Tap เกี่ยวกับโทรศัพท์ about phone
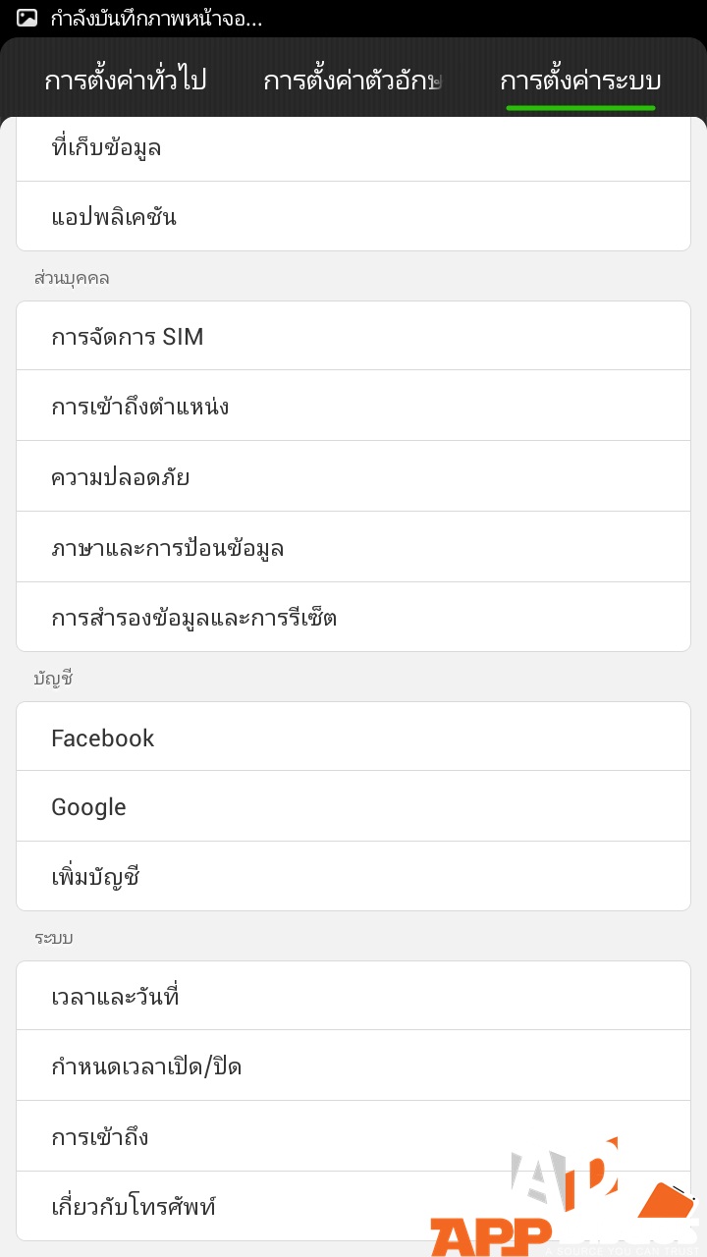This screenshot has height=1257, width=707. (x=295, y=1206)
